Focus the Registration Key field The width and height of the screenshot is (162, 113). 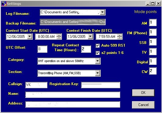(100, 85)
